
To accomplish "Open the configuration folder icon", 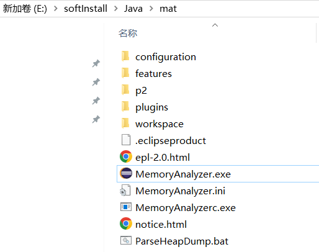I will pos(125,56).
